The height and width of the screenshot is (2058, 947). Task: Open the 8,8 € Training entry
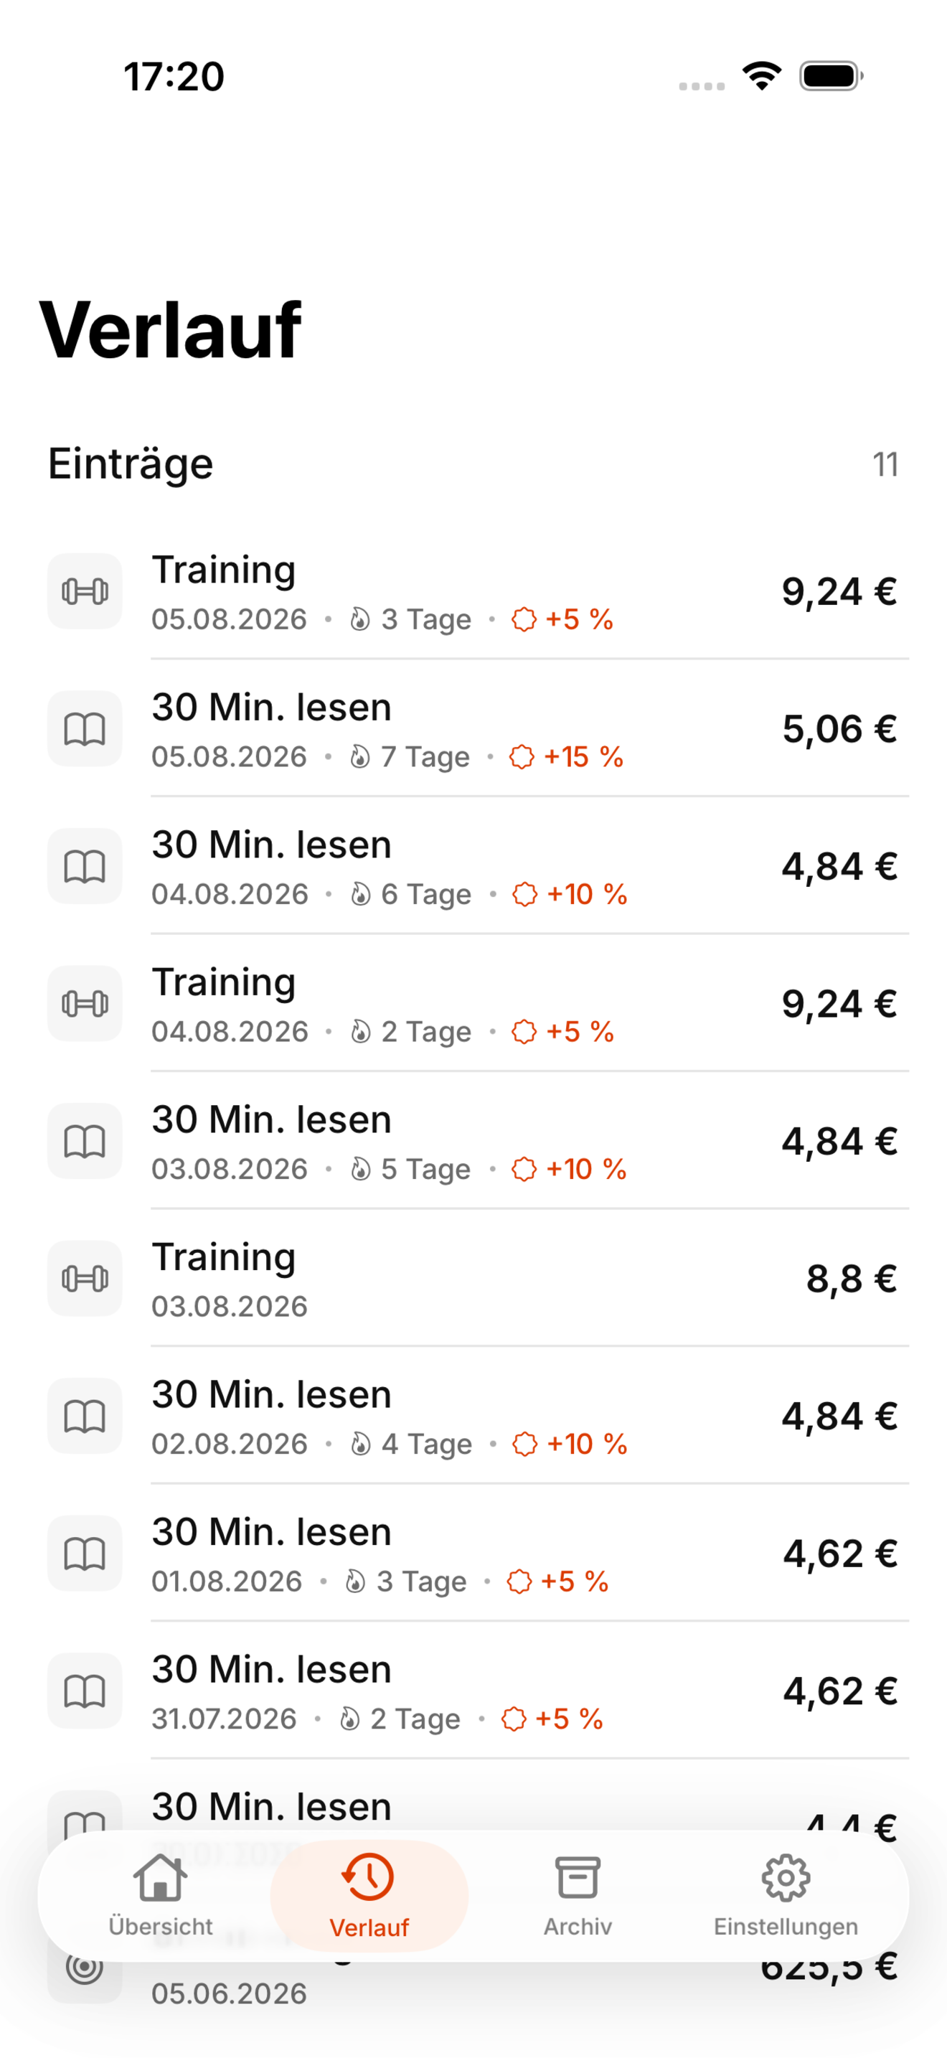tap(473, 1278)
